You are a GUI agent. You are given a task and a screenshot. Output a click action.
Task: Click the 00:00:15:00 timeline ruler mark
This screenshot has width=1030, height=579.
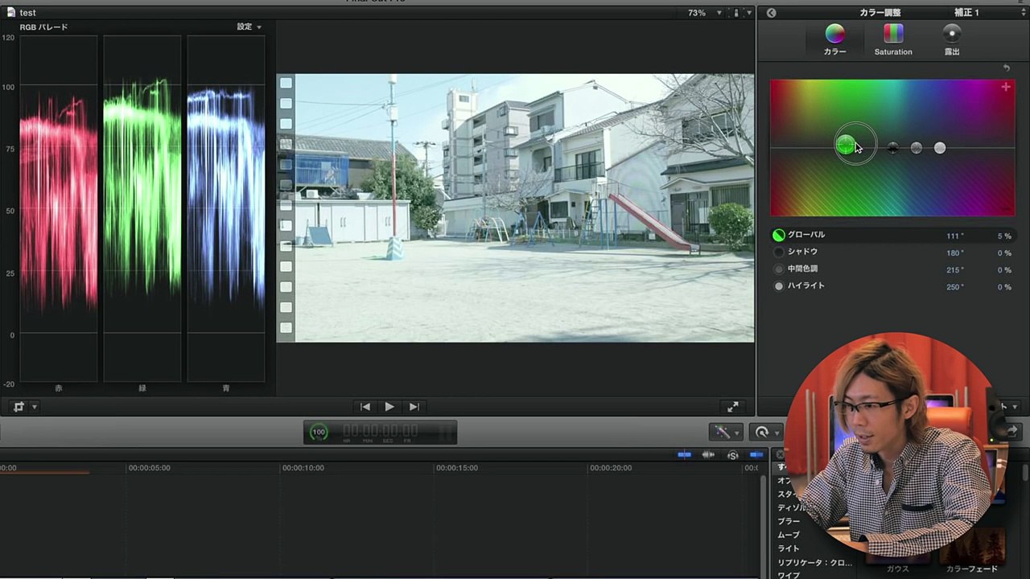457,468
